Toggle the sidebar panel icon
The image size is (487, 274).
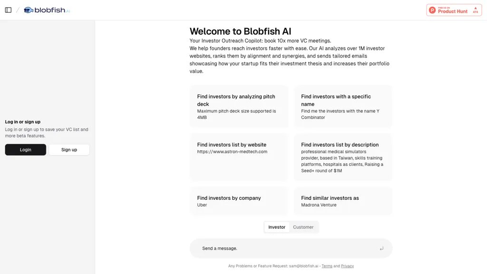click(x=9, y=10)
